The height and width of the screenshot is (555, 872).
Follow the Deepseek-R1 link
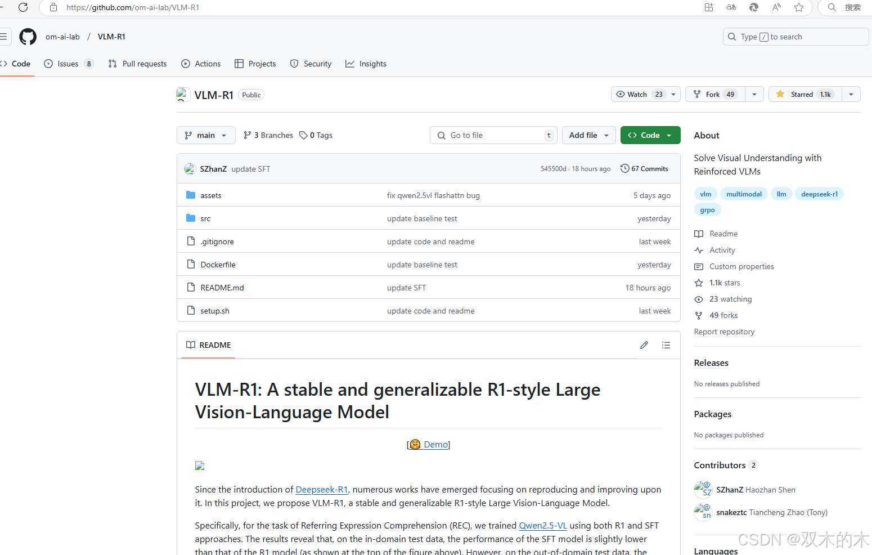(x=322, y=490)
